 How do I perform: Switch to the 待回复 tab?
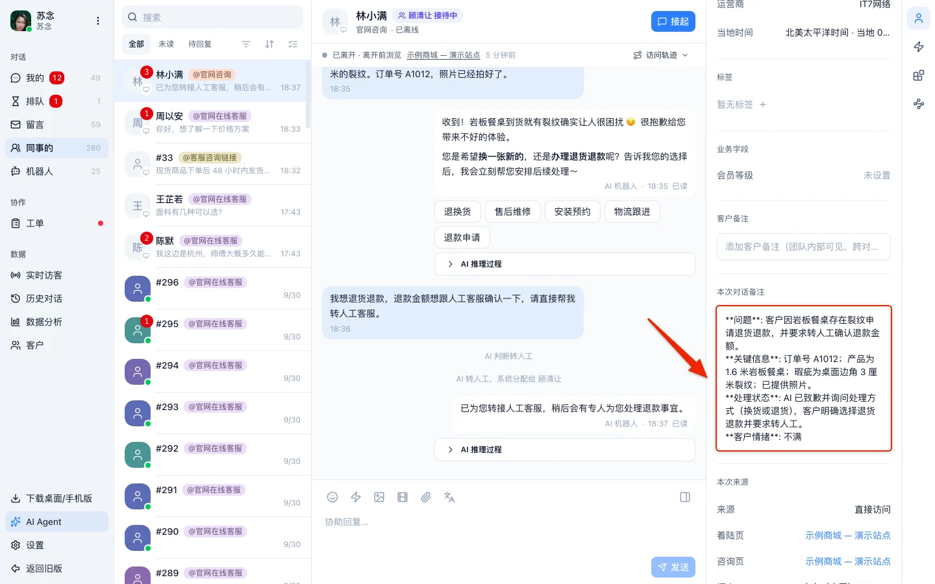(200, 44)
